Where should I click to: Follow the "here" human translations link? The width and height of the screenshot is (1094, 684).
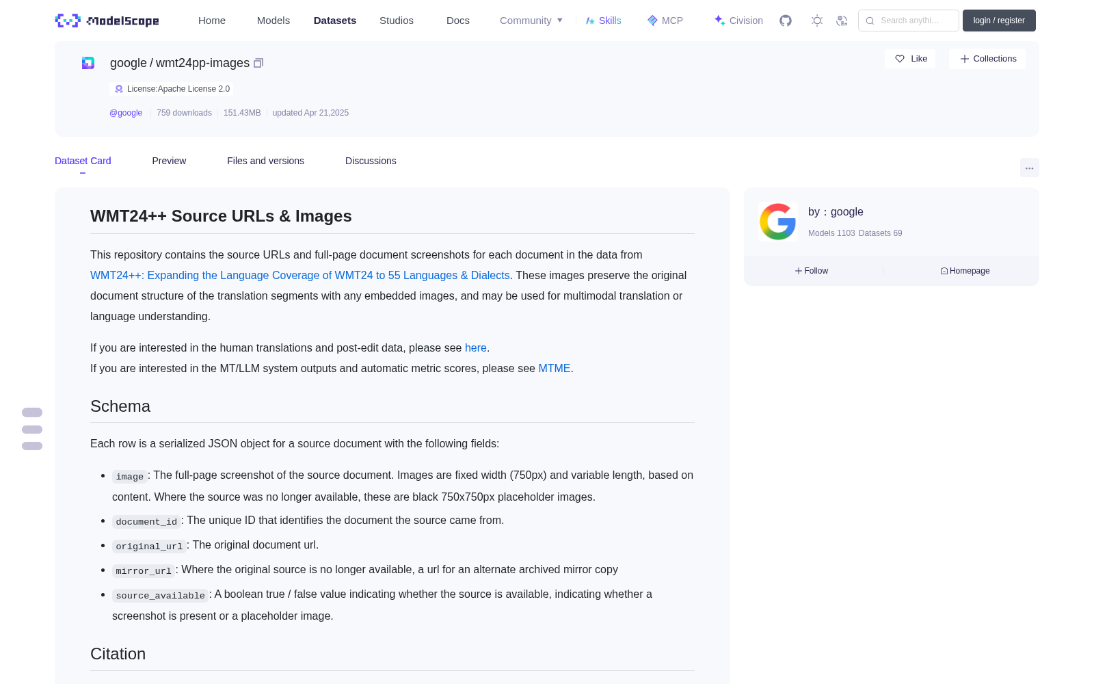(476, 347)
